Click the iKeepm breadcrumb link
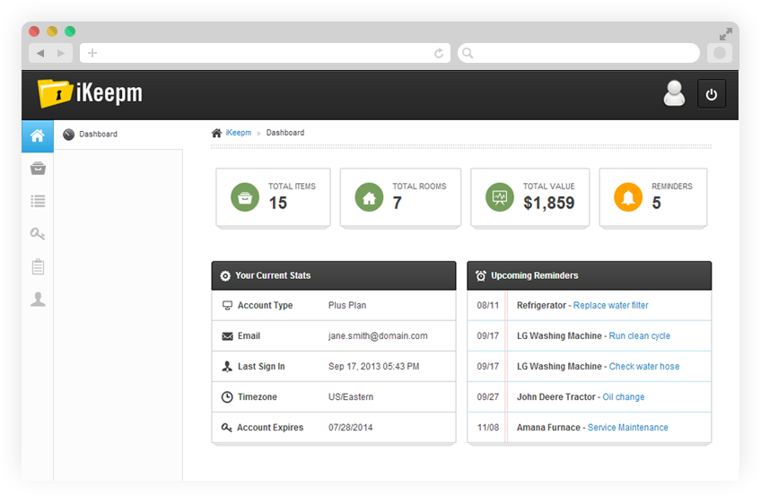This screenshot has height=496, width=761. pos(239,133)
